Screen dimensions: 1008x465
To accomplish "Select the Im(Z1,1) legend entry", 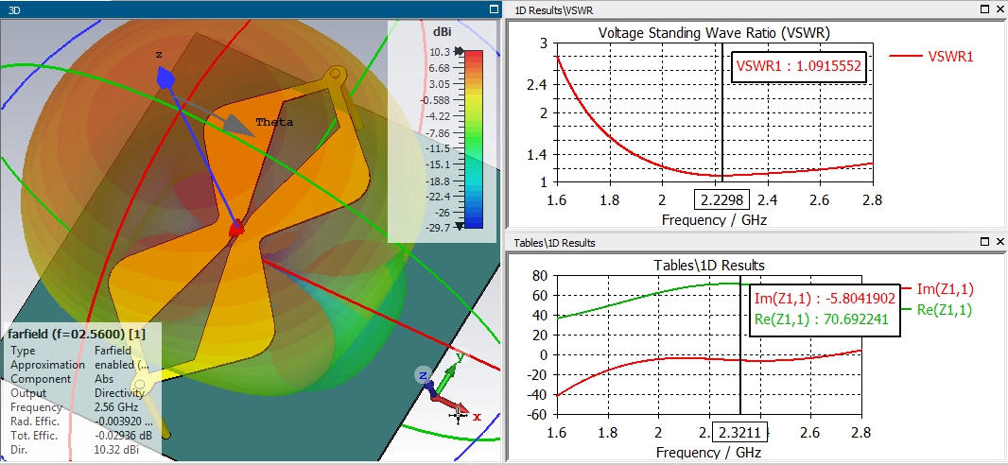I will click(937, 289).
